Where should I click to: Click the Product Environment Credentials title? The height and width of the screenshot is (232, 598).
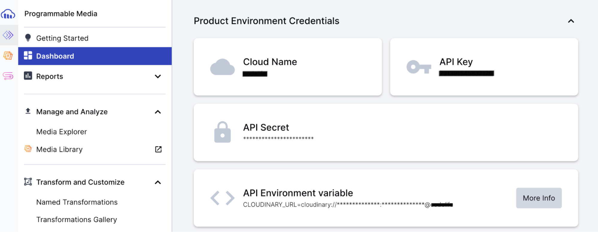267,21
